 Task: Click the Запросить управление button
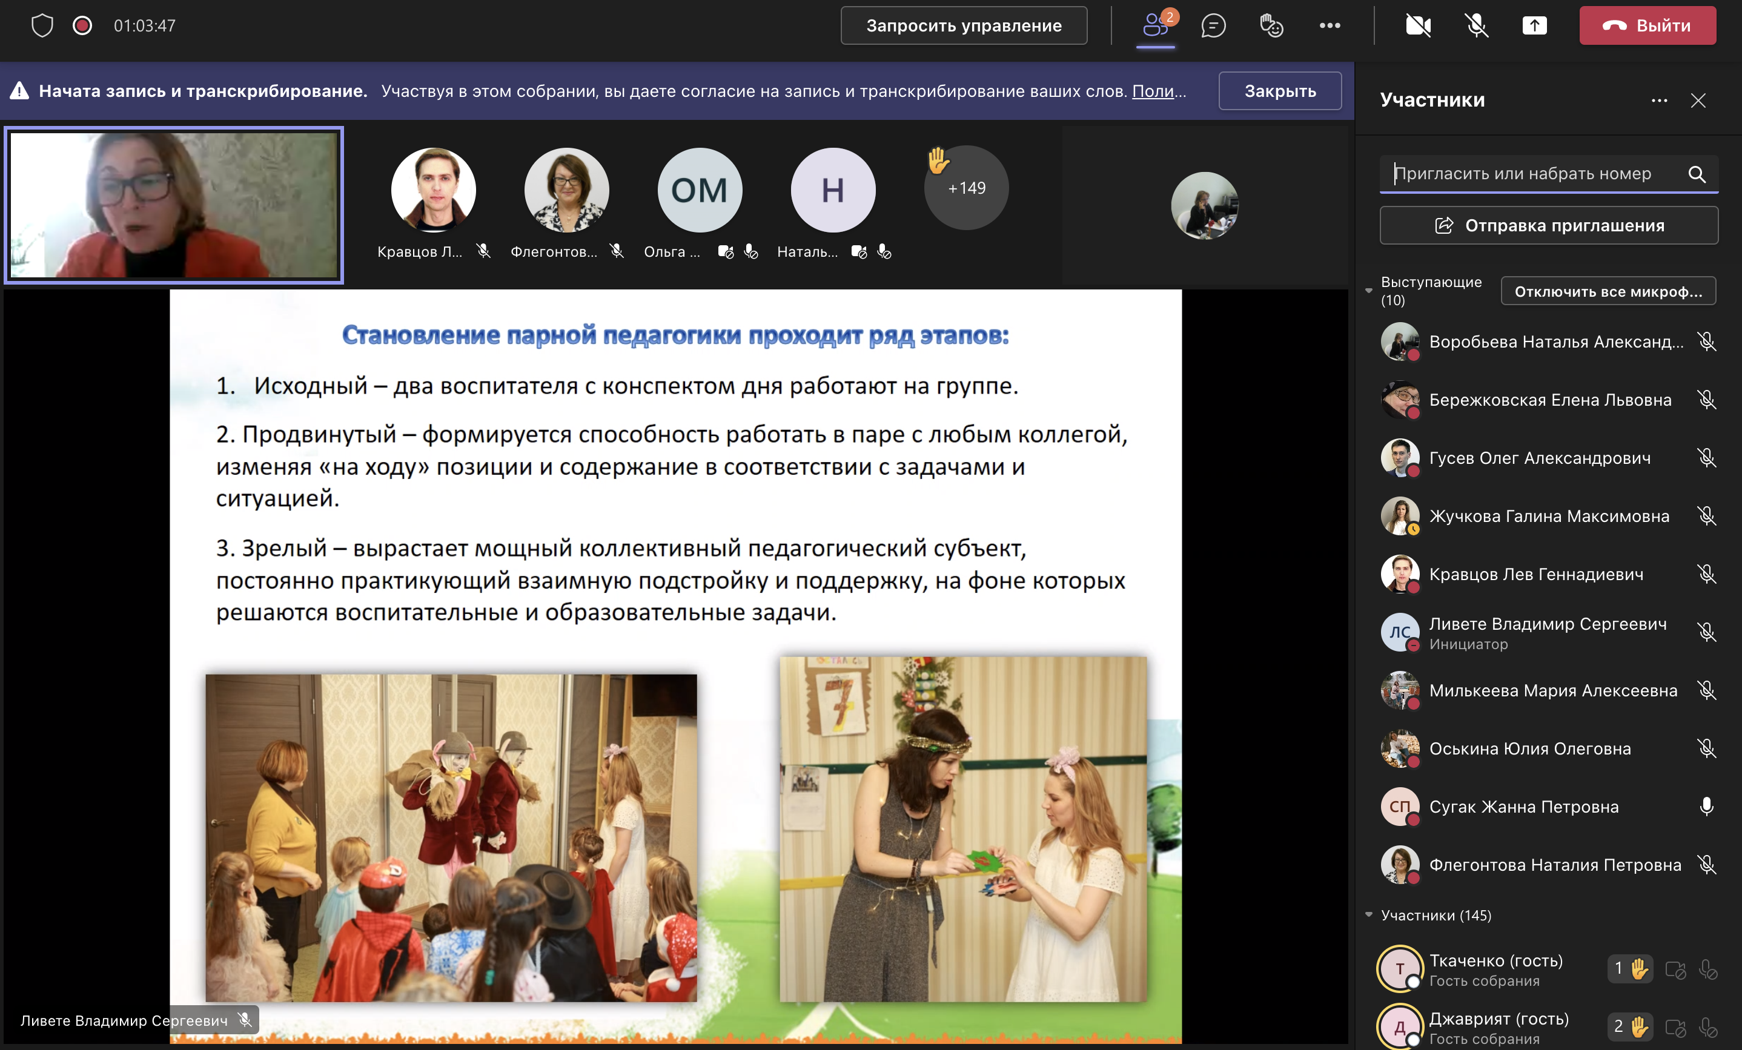pyautogui.click(x=964, y=26)
